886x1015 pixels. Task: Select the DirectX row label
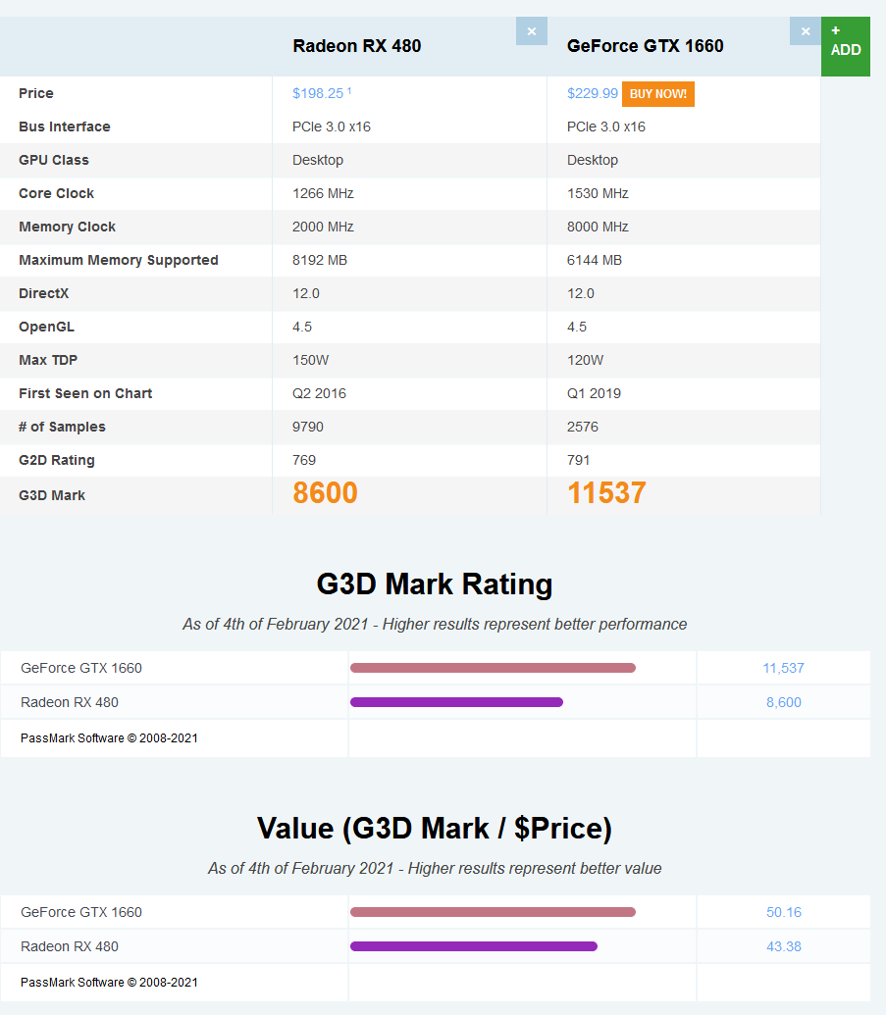click(x=43, y=293)
